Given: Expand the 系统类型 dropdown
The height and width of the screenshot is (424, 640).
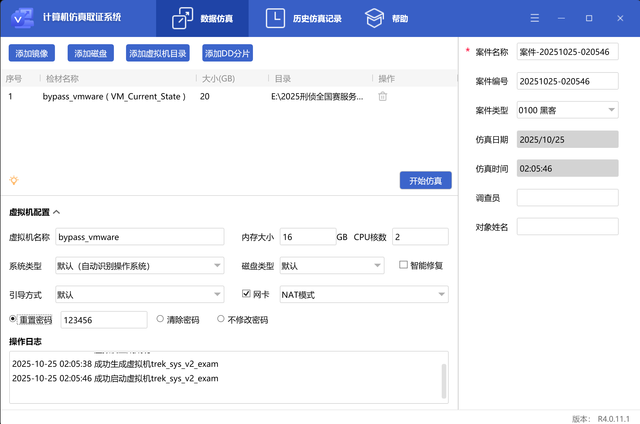Looking at the screenshot, I should tap(217, 265).
